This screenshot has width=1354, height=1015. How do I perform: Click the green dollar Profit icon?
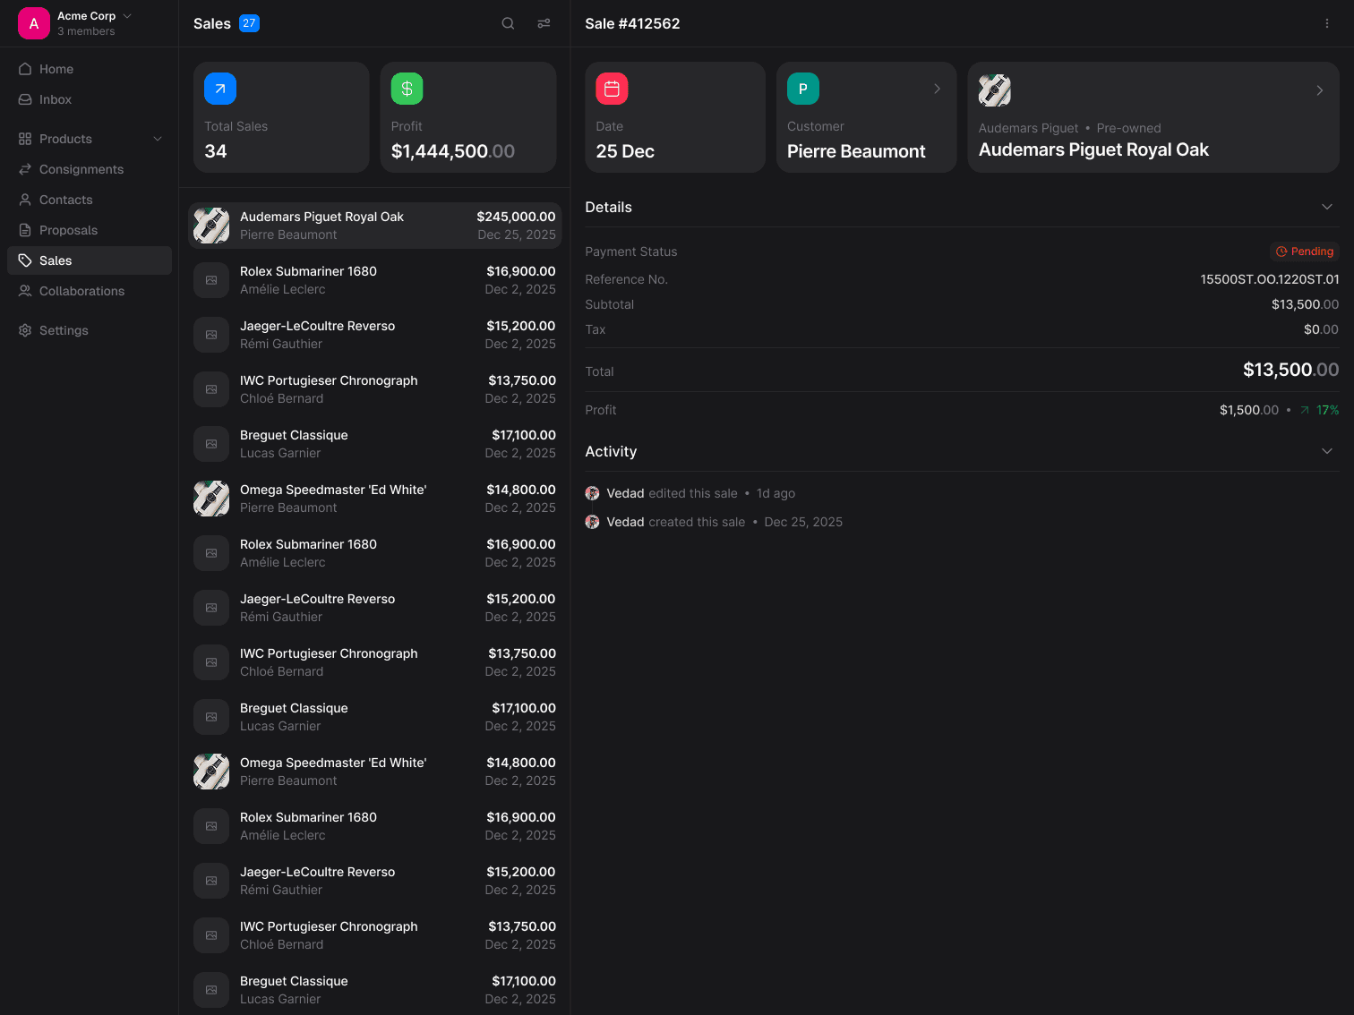[x=407, y=89]
